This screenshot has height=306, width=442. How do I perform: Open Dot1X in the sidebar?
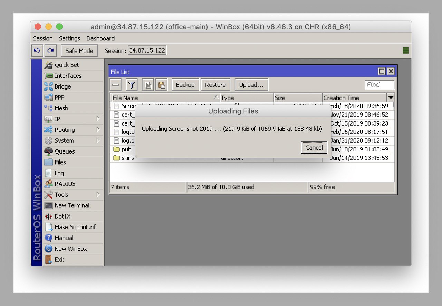73,216
